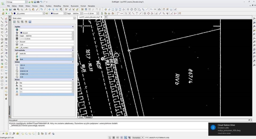Open the Brak wyboru selection dropdown
The height and width of the screenshot is (139, 256).
74,18
